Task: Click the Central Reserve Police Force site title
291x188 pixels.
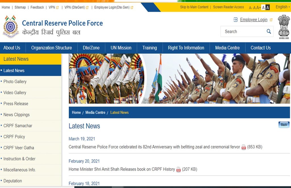Action: point(62,23)
